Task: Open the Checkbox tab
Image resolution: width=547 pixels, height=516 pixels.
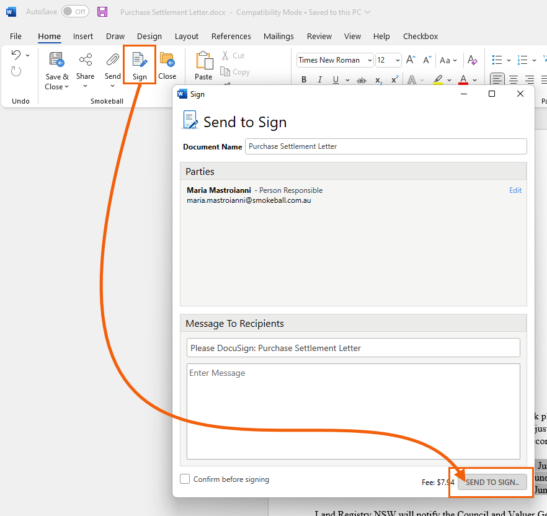Action: [x=420, y=37]
